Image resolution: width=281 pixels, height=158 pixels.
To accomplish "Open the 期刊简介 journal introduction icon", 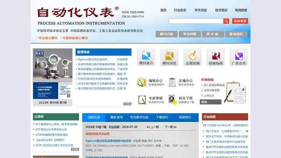I will [146, 57].
